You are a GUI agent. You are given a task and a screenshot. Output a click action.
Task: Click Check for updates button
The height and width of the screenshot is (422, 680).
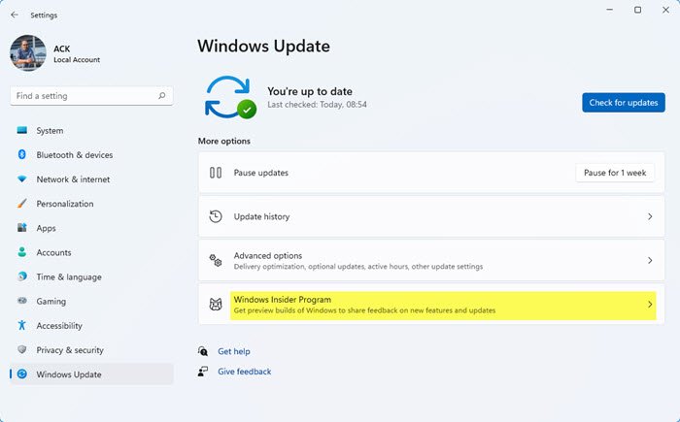pos(624,103)
